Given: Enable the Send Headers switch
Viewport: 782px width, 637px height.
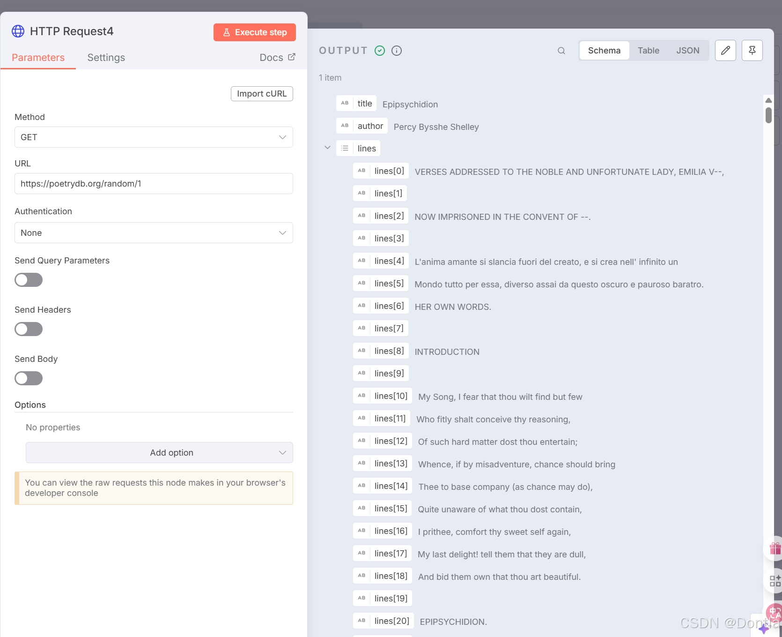Looking at the screenshot, I should (x=29, y=329).
